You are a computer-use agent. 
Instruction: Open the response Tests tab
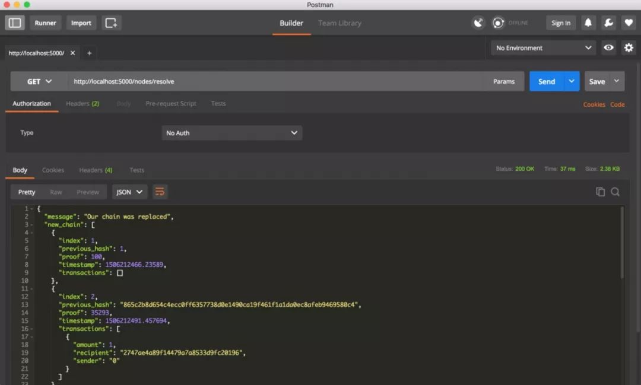click(137, 170)
